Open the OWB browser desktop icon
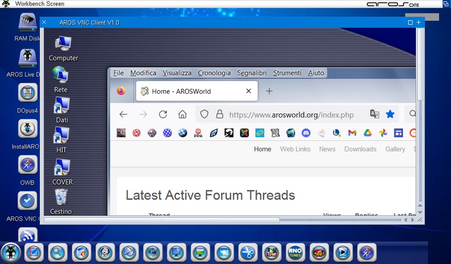451x264 pixels. coord(27,164)
